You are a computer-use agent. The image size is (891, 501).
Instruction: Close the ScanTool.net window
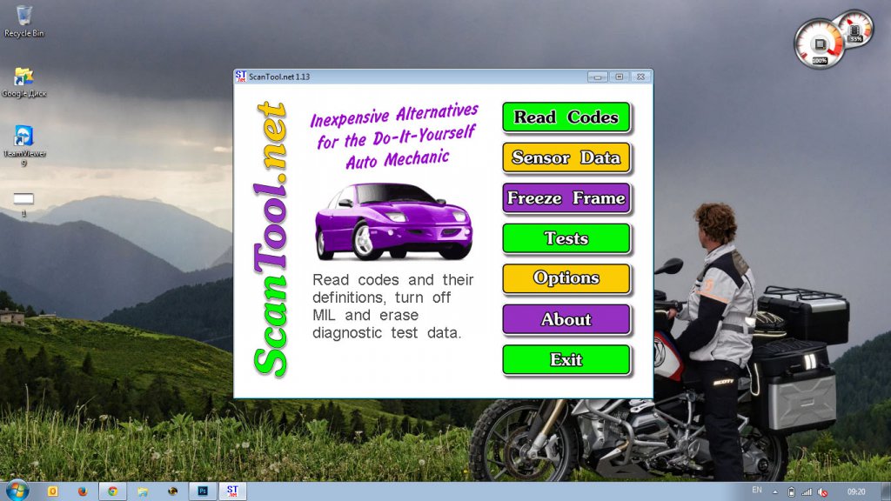641,77
